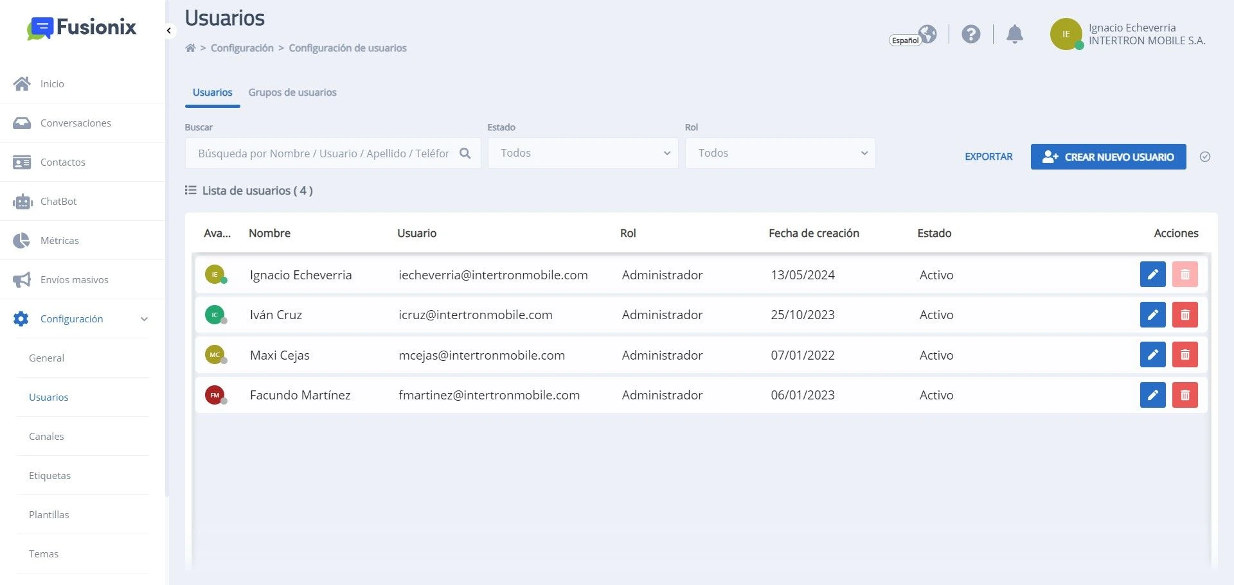The image size is (1234, 585).
Task: Open Etiquetas submenu item
Action: (49, 475)
